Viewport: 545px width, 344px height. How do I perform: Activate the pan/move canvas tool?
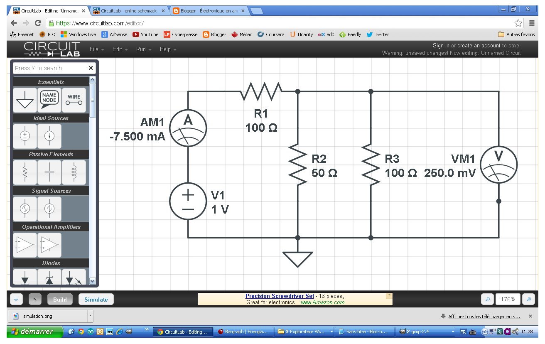16,299
